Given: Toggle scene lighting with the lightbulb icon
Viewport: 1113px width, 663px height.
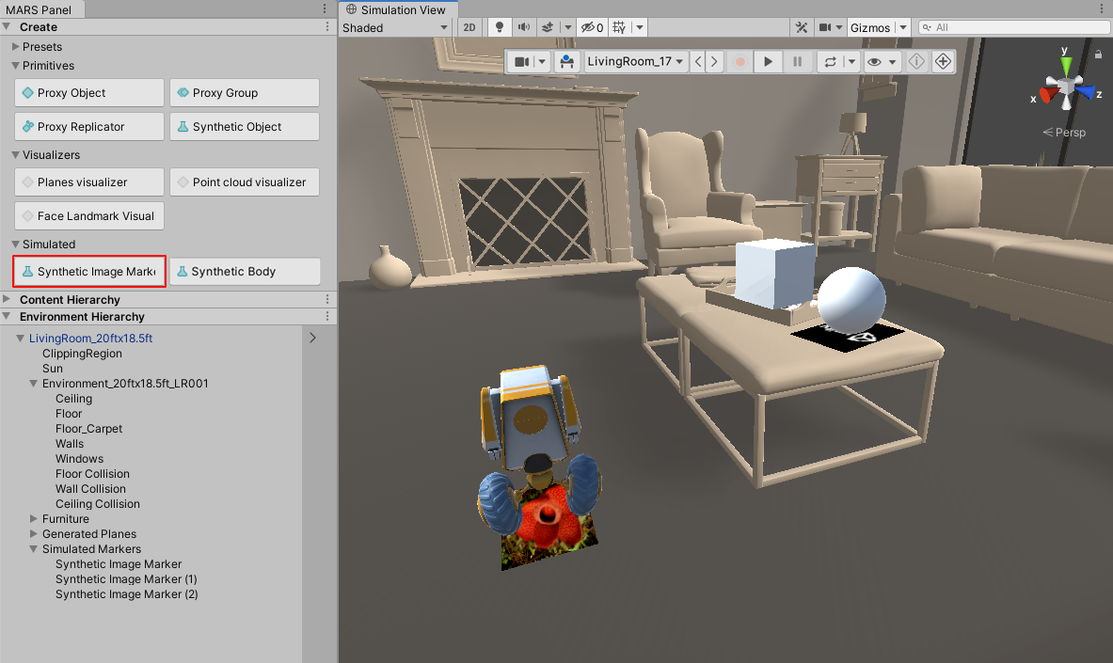Looking at the screenshot, I should [x=500, y=28].
